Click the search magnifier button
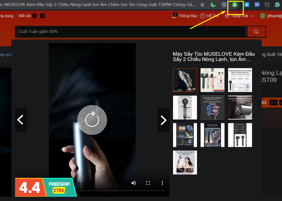The width and height of the screenshot is (282, 201). [256, 32]
